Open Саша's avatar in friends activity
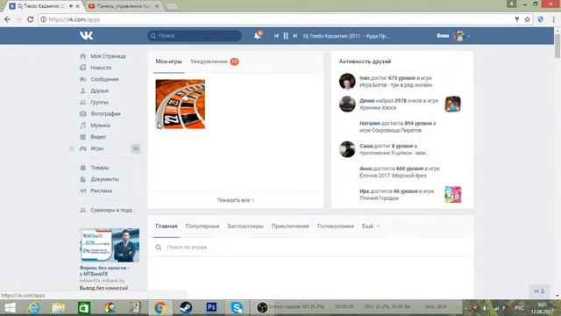The image size is (561, 316). coord(347,149)
